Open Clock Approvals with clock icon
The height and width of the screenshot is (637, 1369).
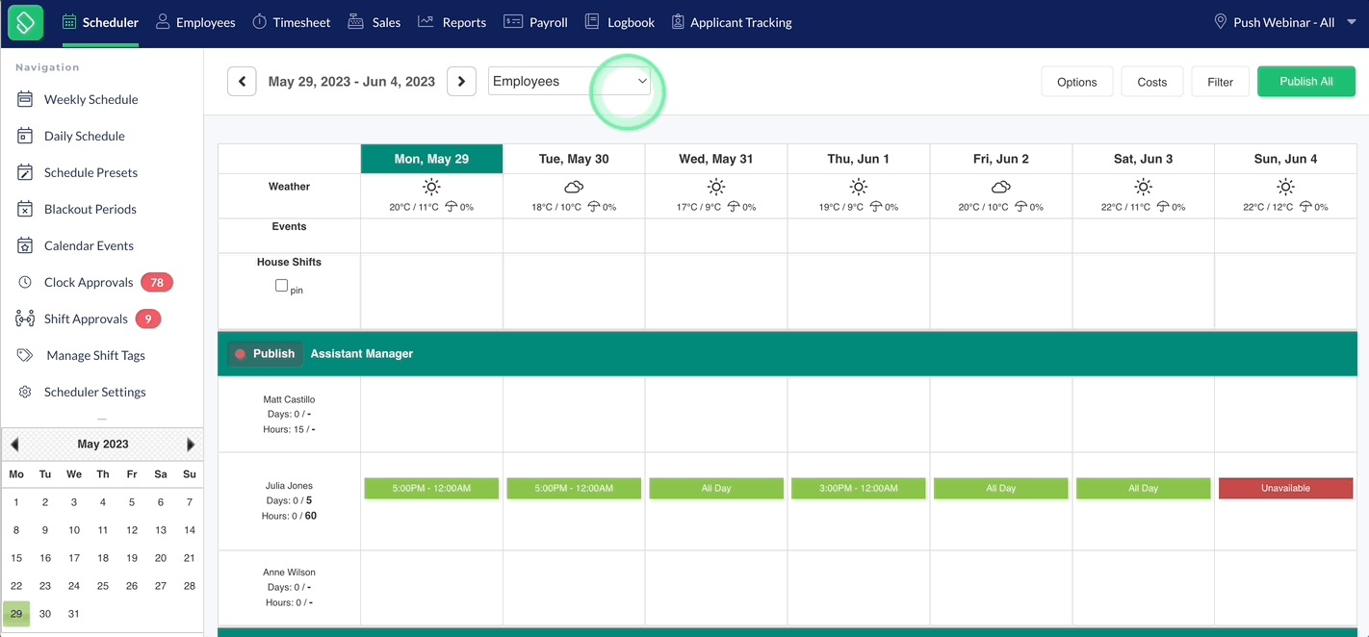[25, 282]
